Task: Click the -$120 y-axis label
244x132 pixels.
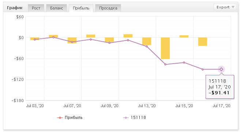Action: click(18, 79)
